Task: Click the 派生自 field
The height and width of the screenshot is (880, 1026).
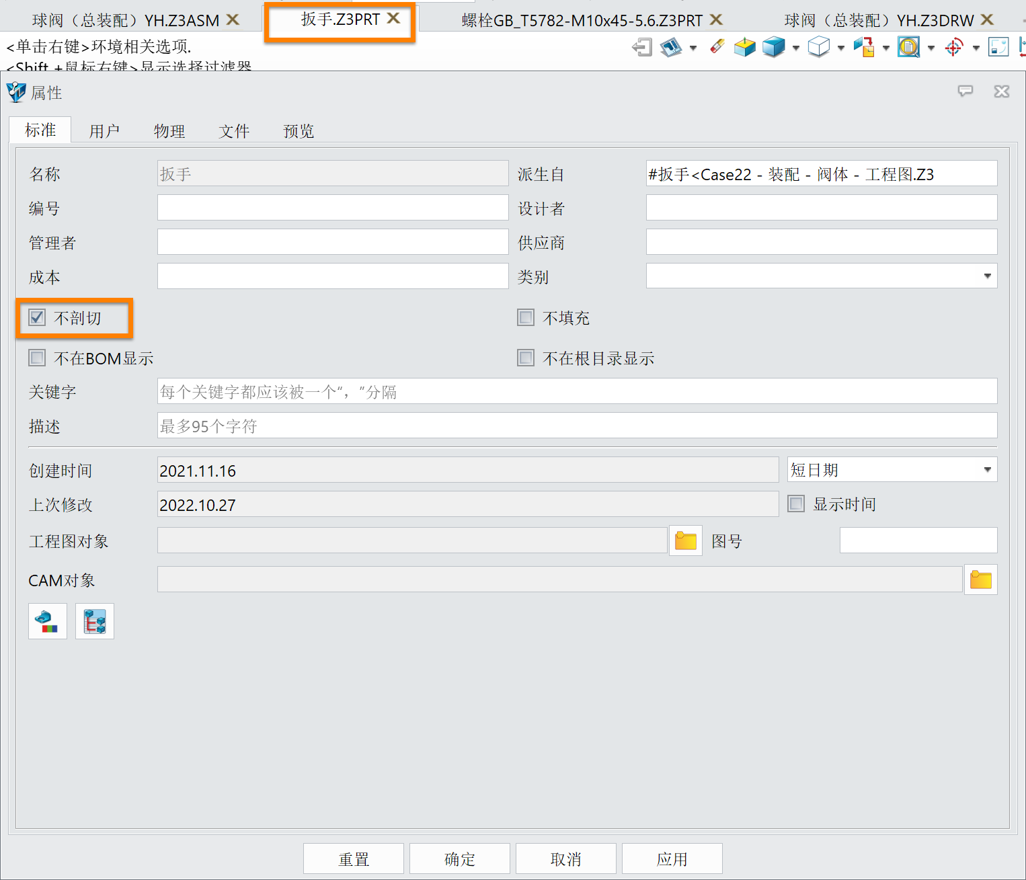Action: click(x=822, y=173)
